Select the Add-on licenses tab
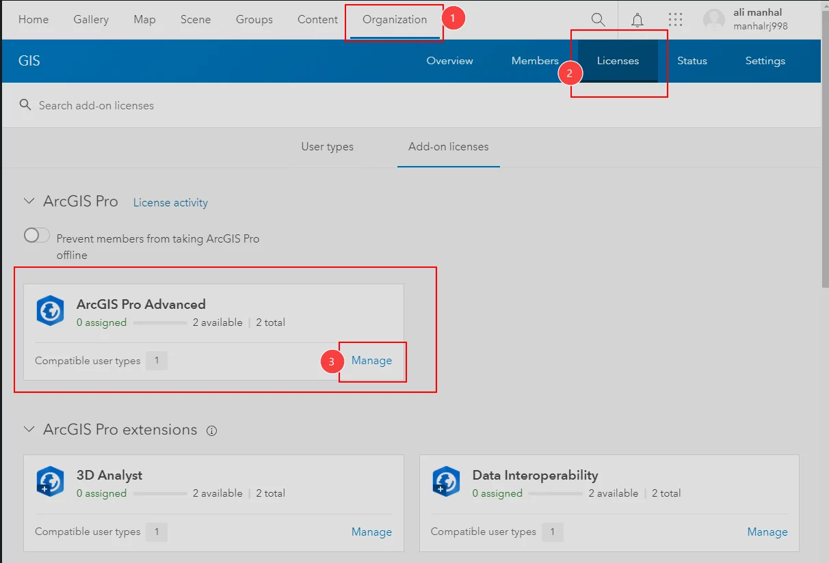829x563 pixels. [x=449, y=147]
